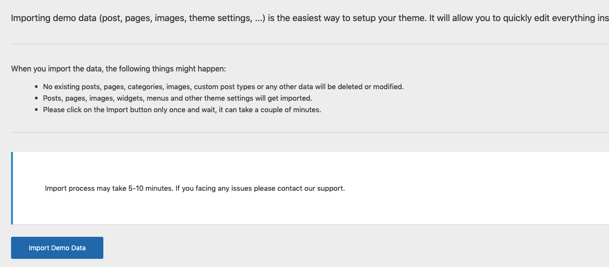Image resolution: width=609 pixels, height=267 pixels.
Task: Click the Import Demo Data button
Action: click(x=57, y=248)
